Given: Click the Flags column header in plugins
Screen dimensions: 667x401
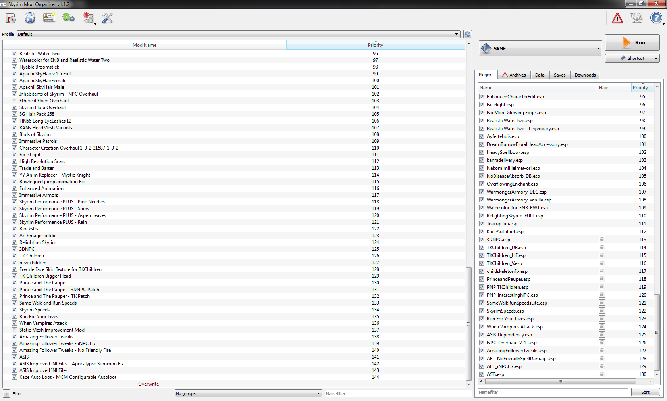Looking at the screenshot, I should coord(614,88).
